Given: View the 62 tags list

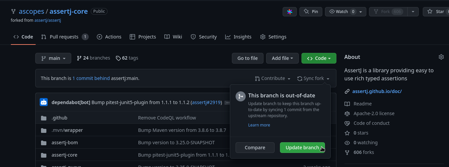Looking at the screenshot, I should (x=127, y=58).
